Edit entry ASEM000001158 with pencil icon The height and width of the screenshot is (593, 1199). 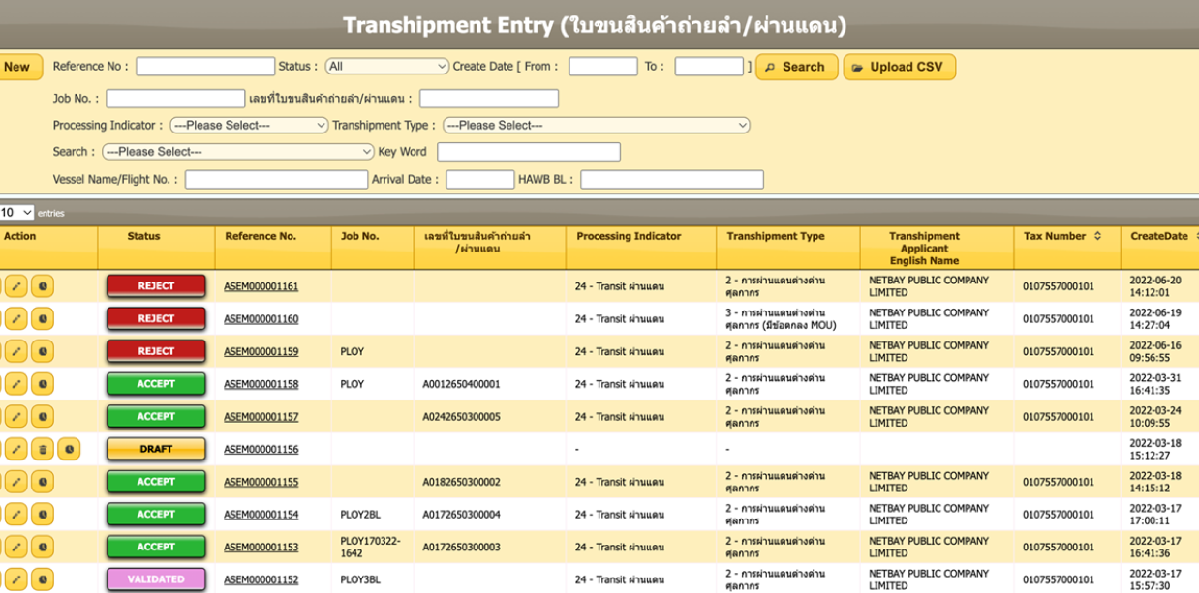(16, 384)
